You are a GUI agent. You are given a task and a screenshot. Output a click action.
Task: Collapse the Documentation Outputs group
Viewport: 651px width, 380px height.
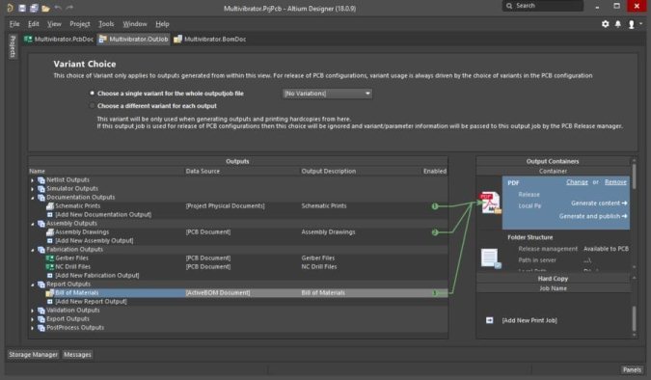point(33,198)
